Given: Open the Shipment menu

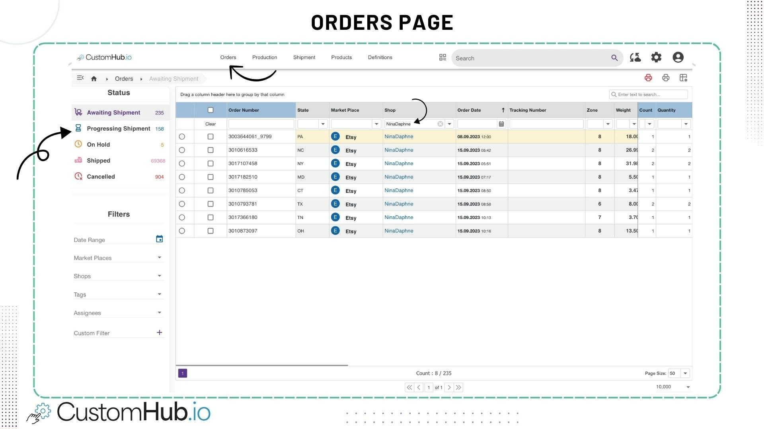Looking at the screenshot, I should (304, 57).
